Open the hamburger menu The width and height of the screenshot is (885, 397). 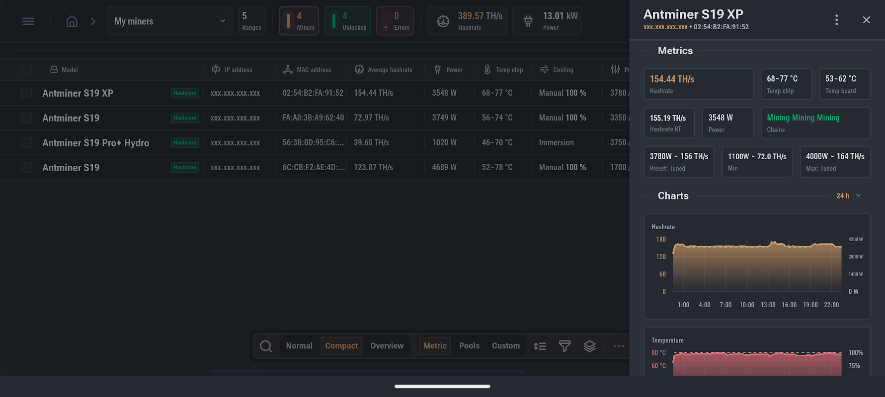pos(28,21)
